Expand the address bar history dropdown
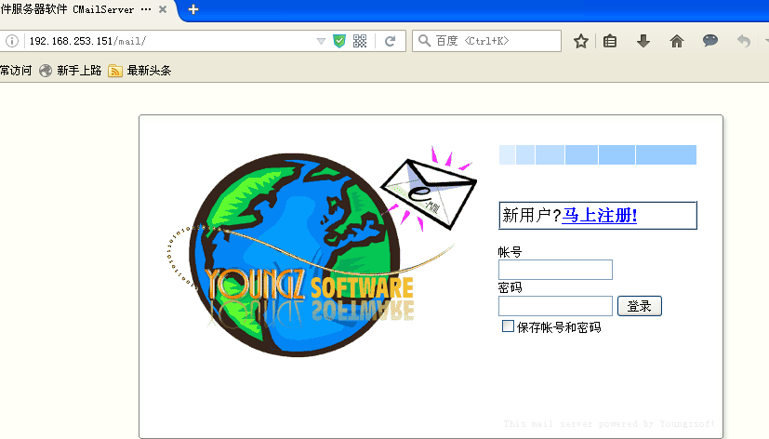The height and width of the screenshot is (439, 769). point(321,41)
